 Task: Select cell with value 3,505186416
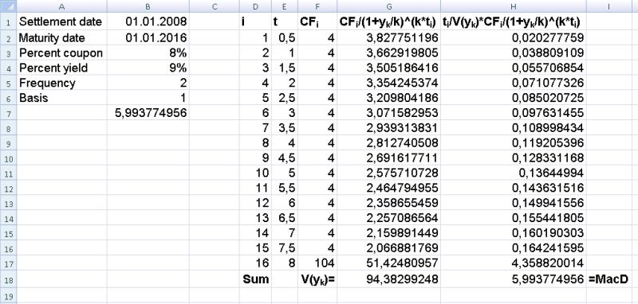tap(388, 68)
